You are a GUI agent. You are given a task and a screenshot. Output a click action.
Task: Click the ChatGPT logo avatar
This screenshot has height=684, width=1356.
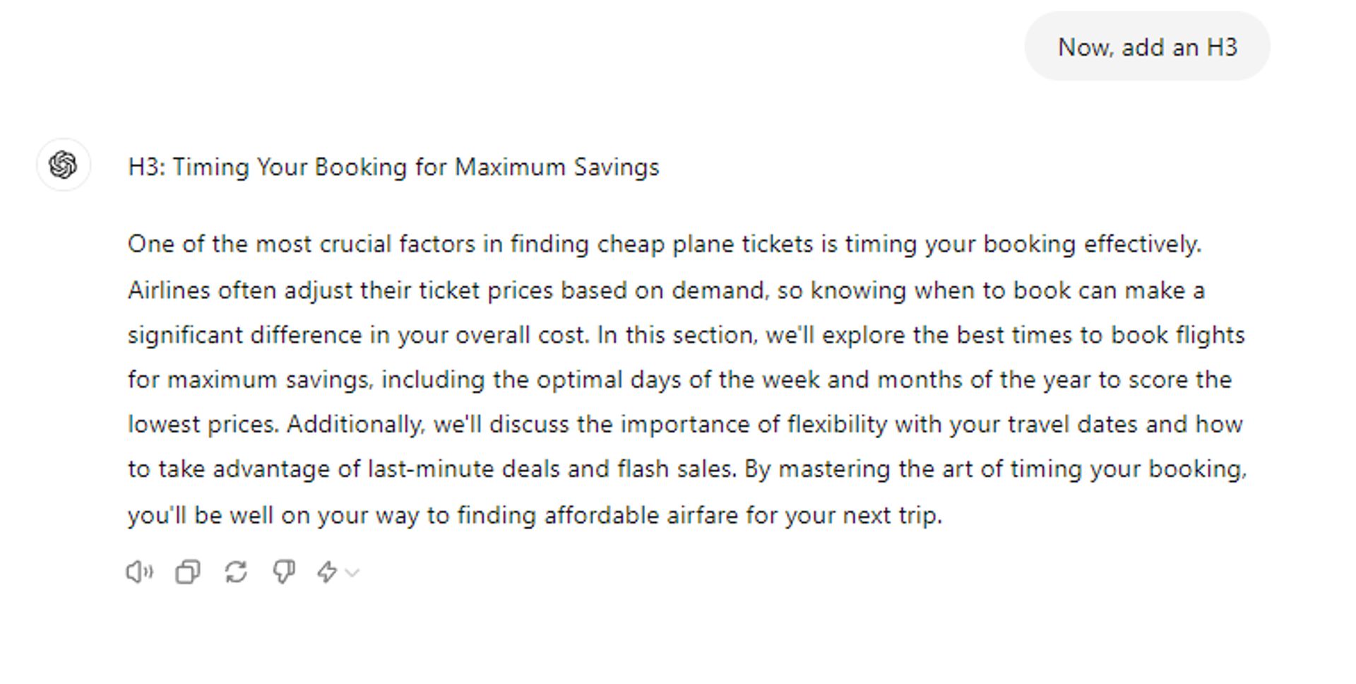point(64,165)
